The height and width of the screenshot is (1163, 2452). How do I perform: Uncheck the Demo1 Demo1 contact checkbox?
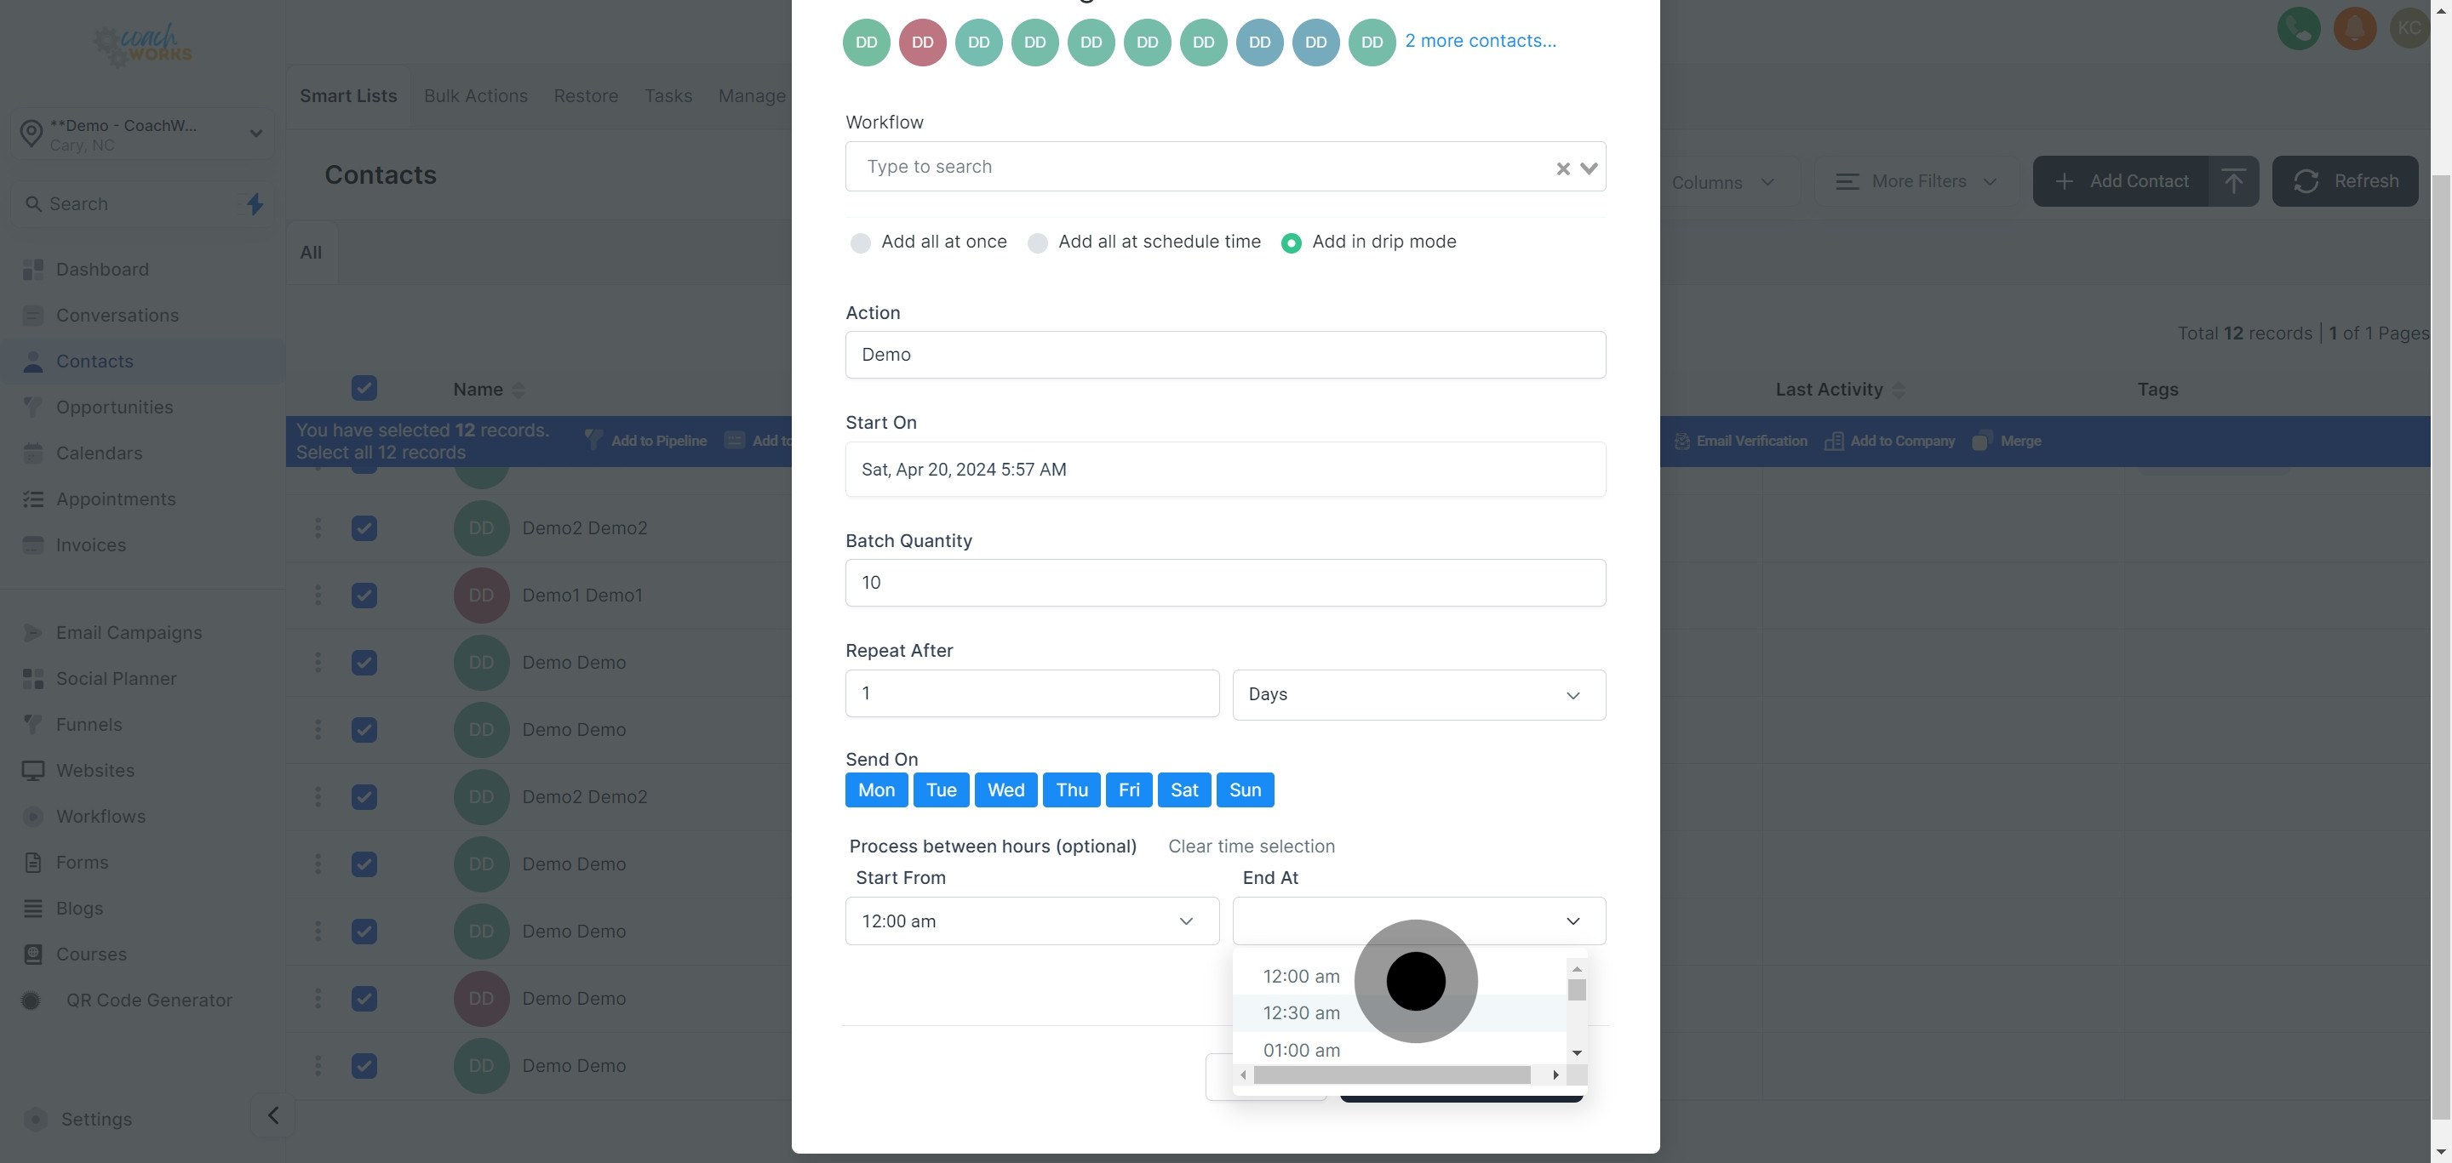(364, 596)
